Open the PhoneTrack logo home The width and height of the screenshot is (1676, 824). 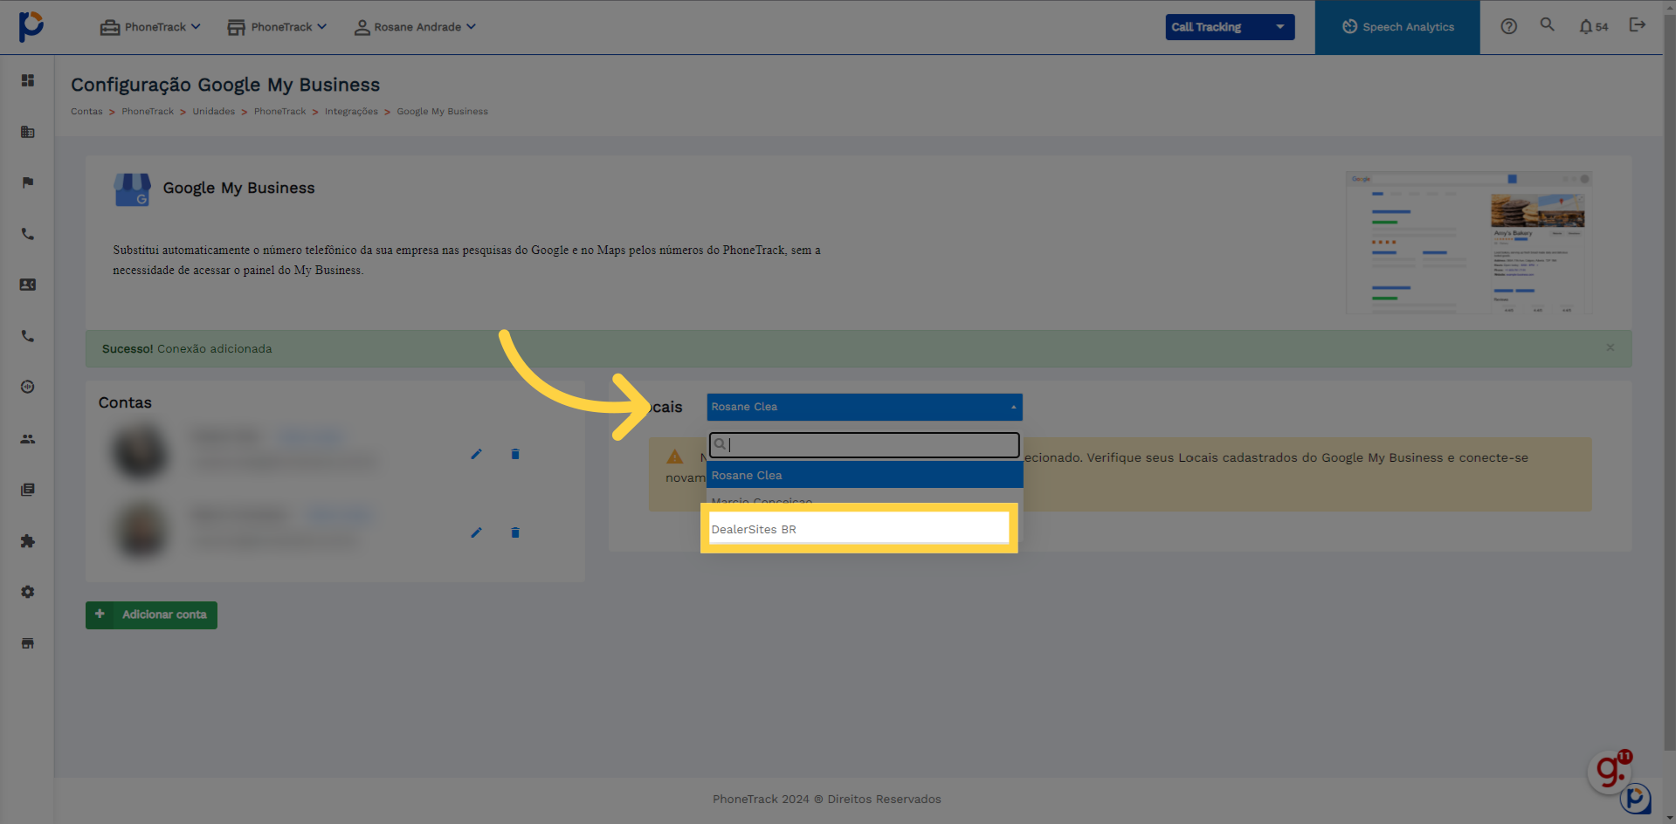tap(31, 26)
